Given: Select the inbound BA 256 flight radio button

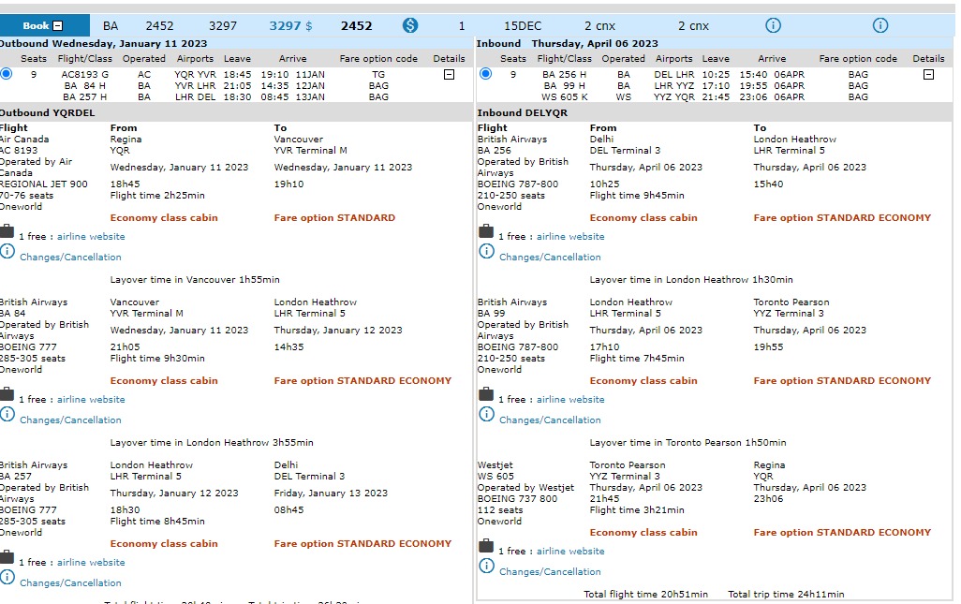Looking at the screenshot, I should click(x=486, y=74).
